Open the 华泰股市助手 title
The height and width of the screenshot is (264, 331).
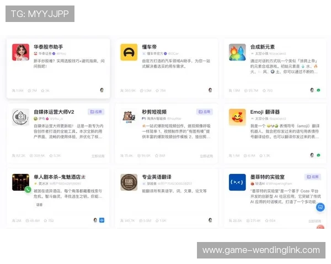[x=49, y=47]
